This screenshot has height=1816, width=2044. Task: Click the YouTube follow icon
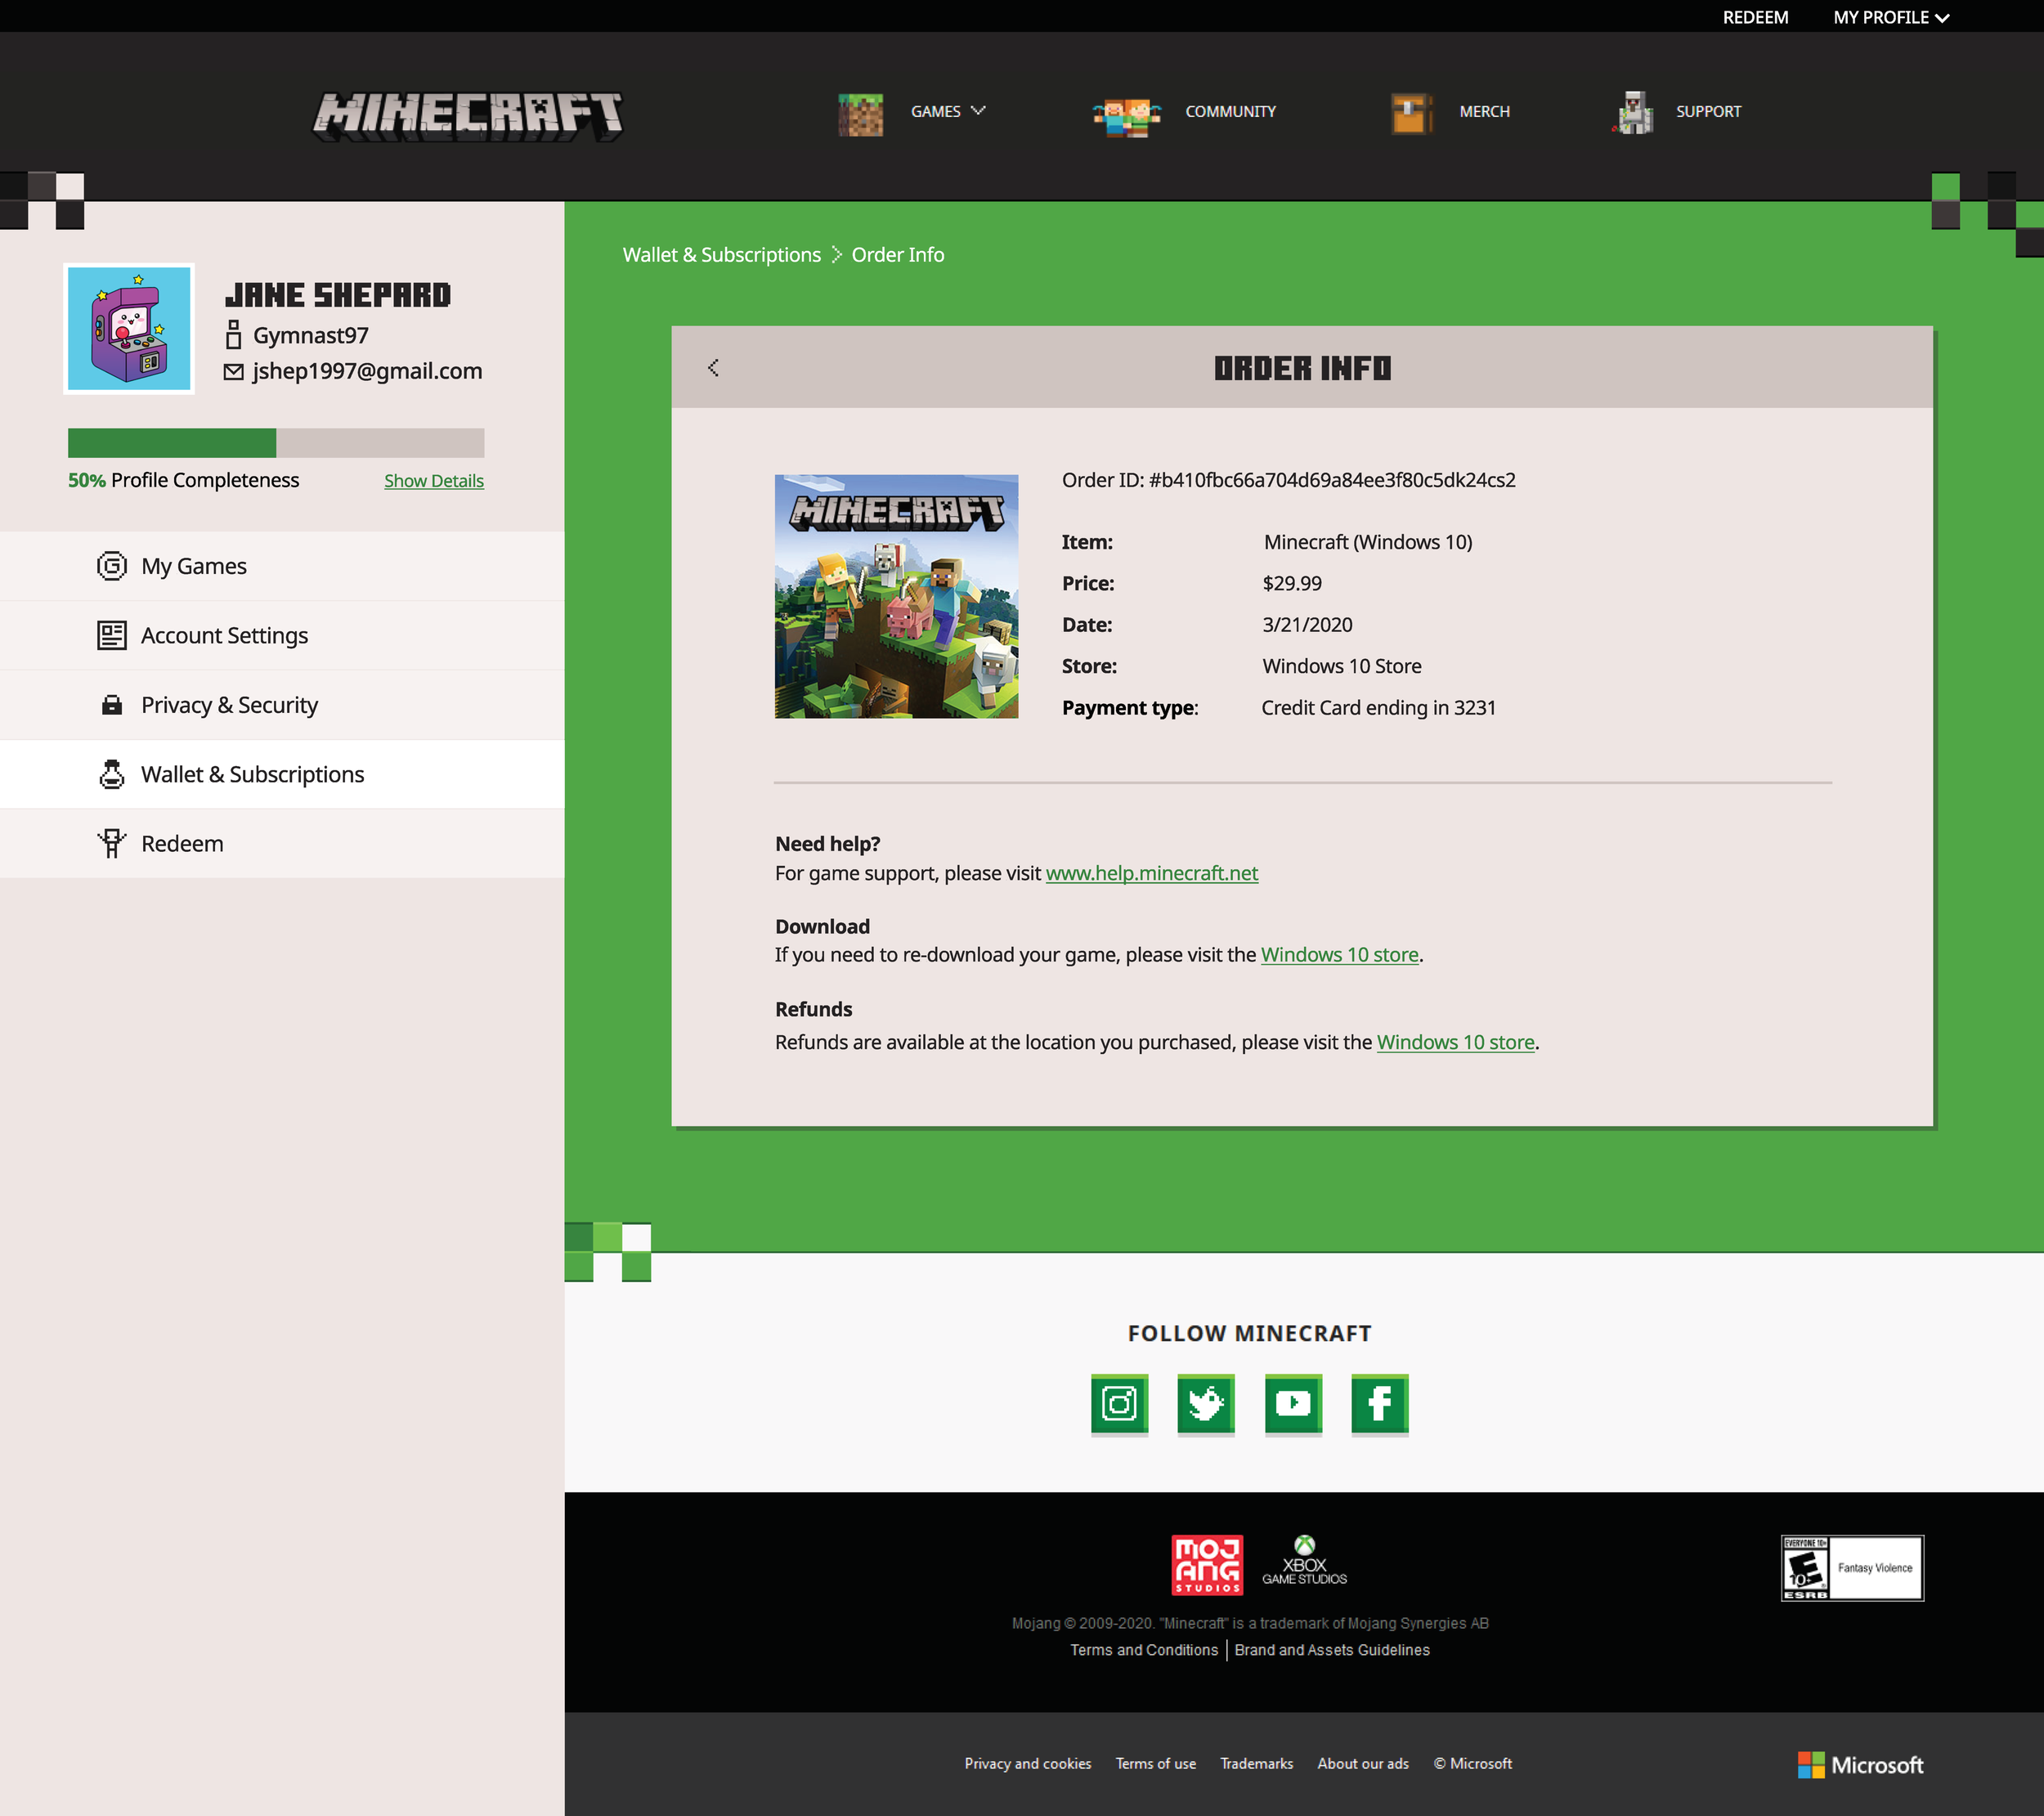(x=1292, y=1403)
